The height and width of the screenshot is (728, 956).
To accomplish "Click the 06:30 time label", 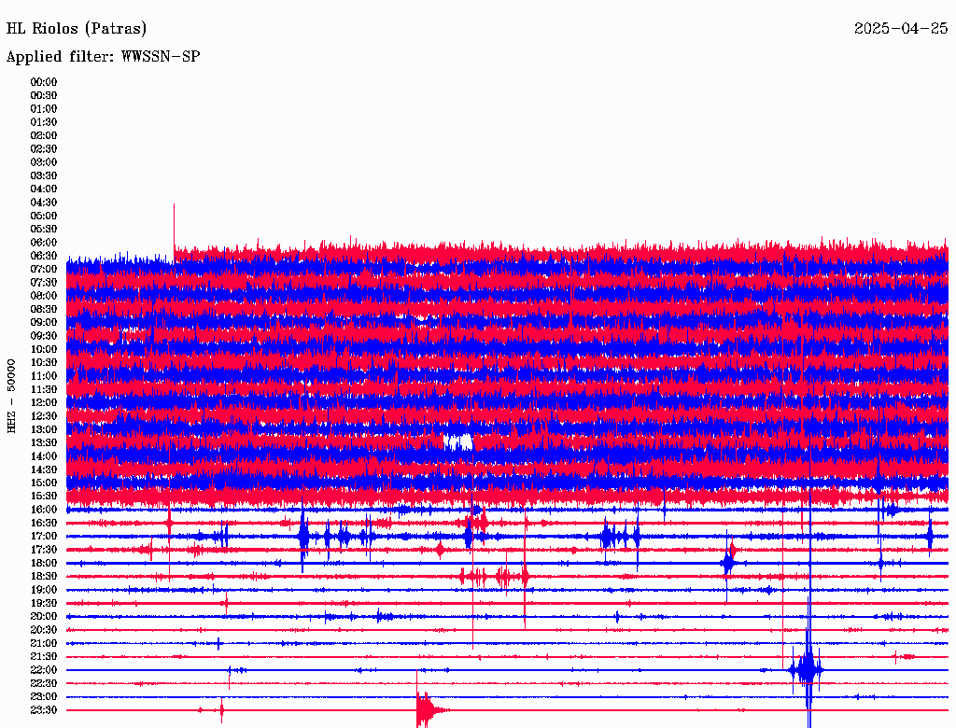I will [x=44, y=256].
